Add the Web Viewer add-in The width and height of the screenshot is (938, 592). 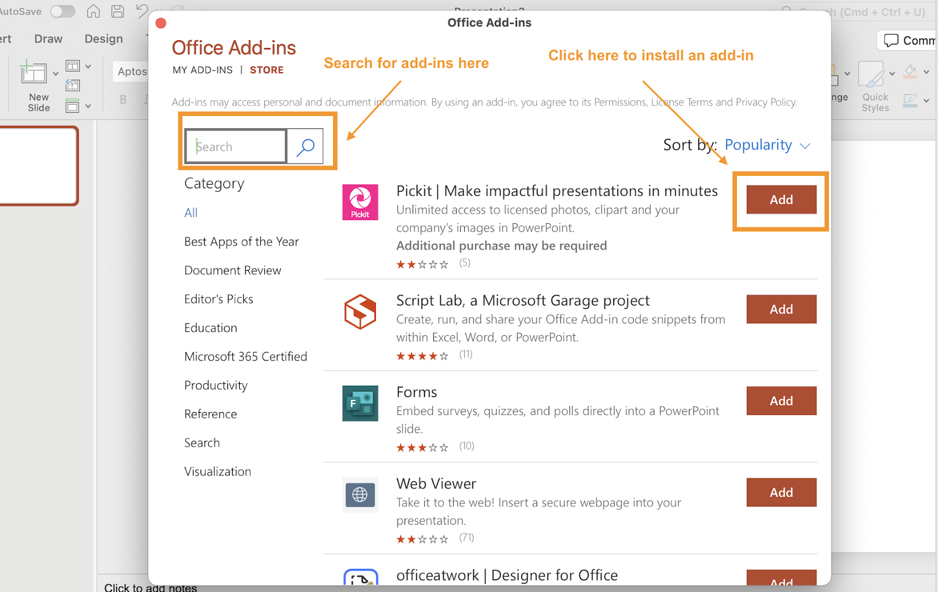point(781,492)
